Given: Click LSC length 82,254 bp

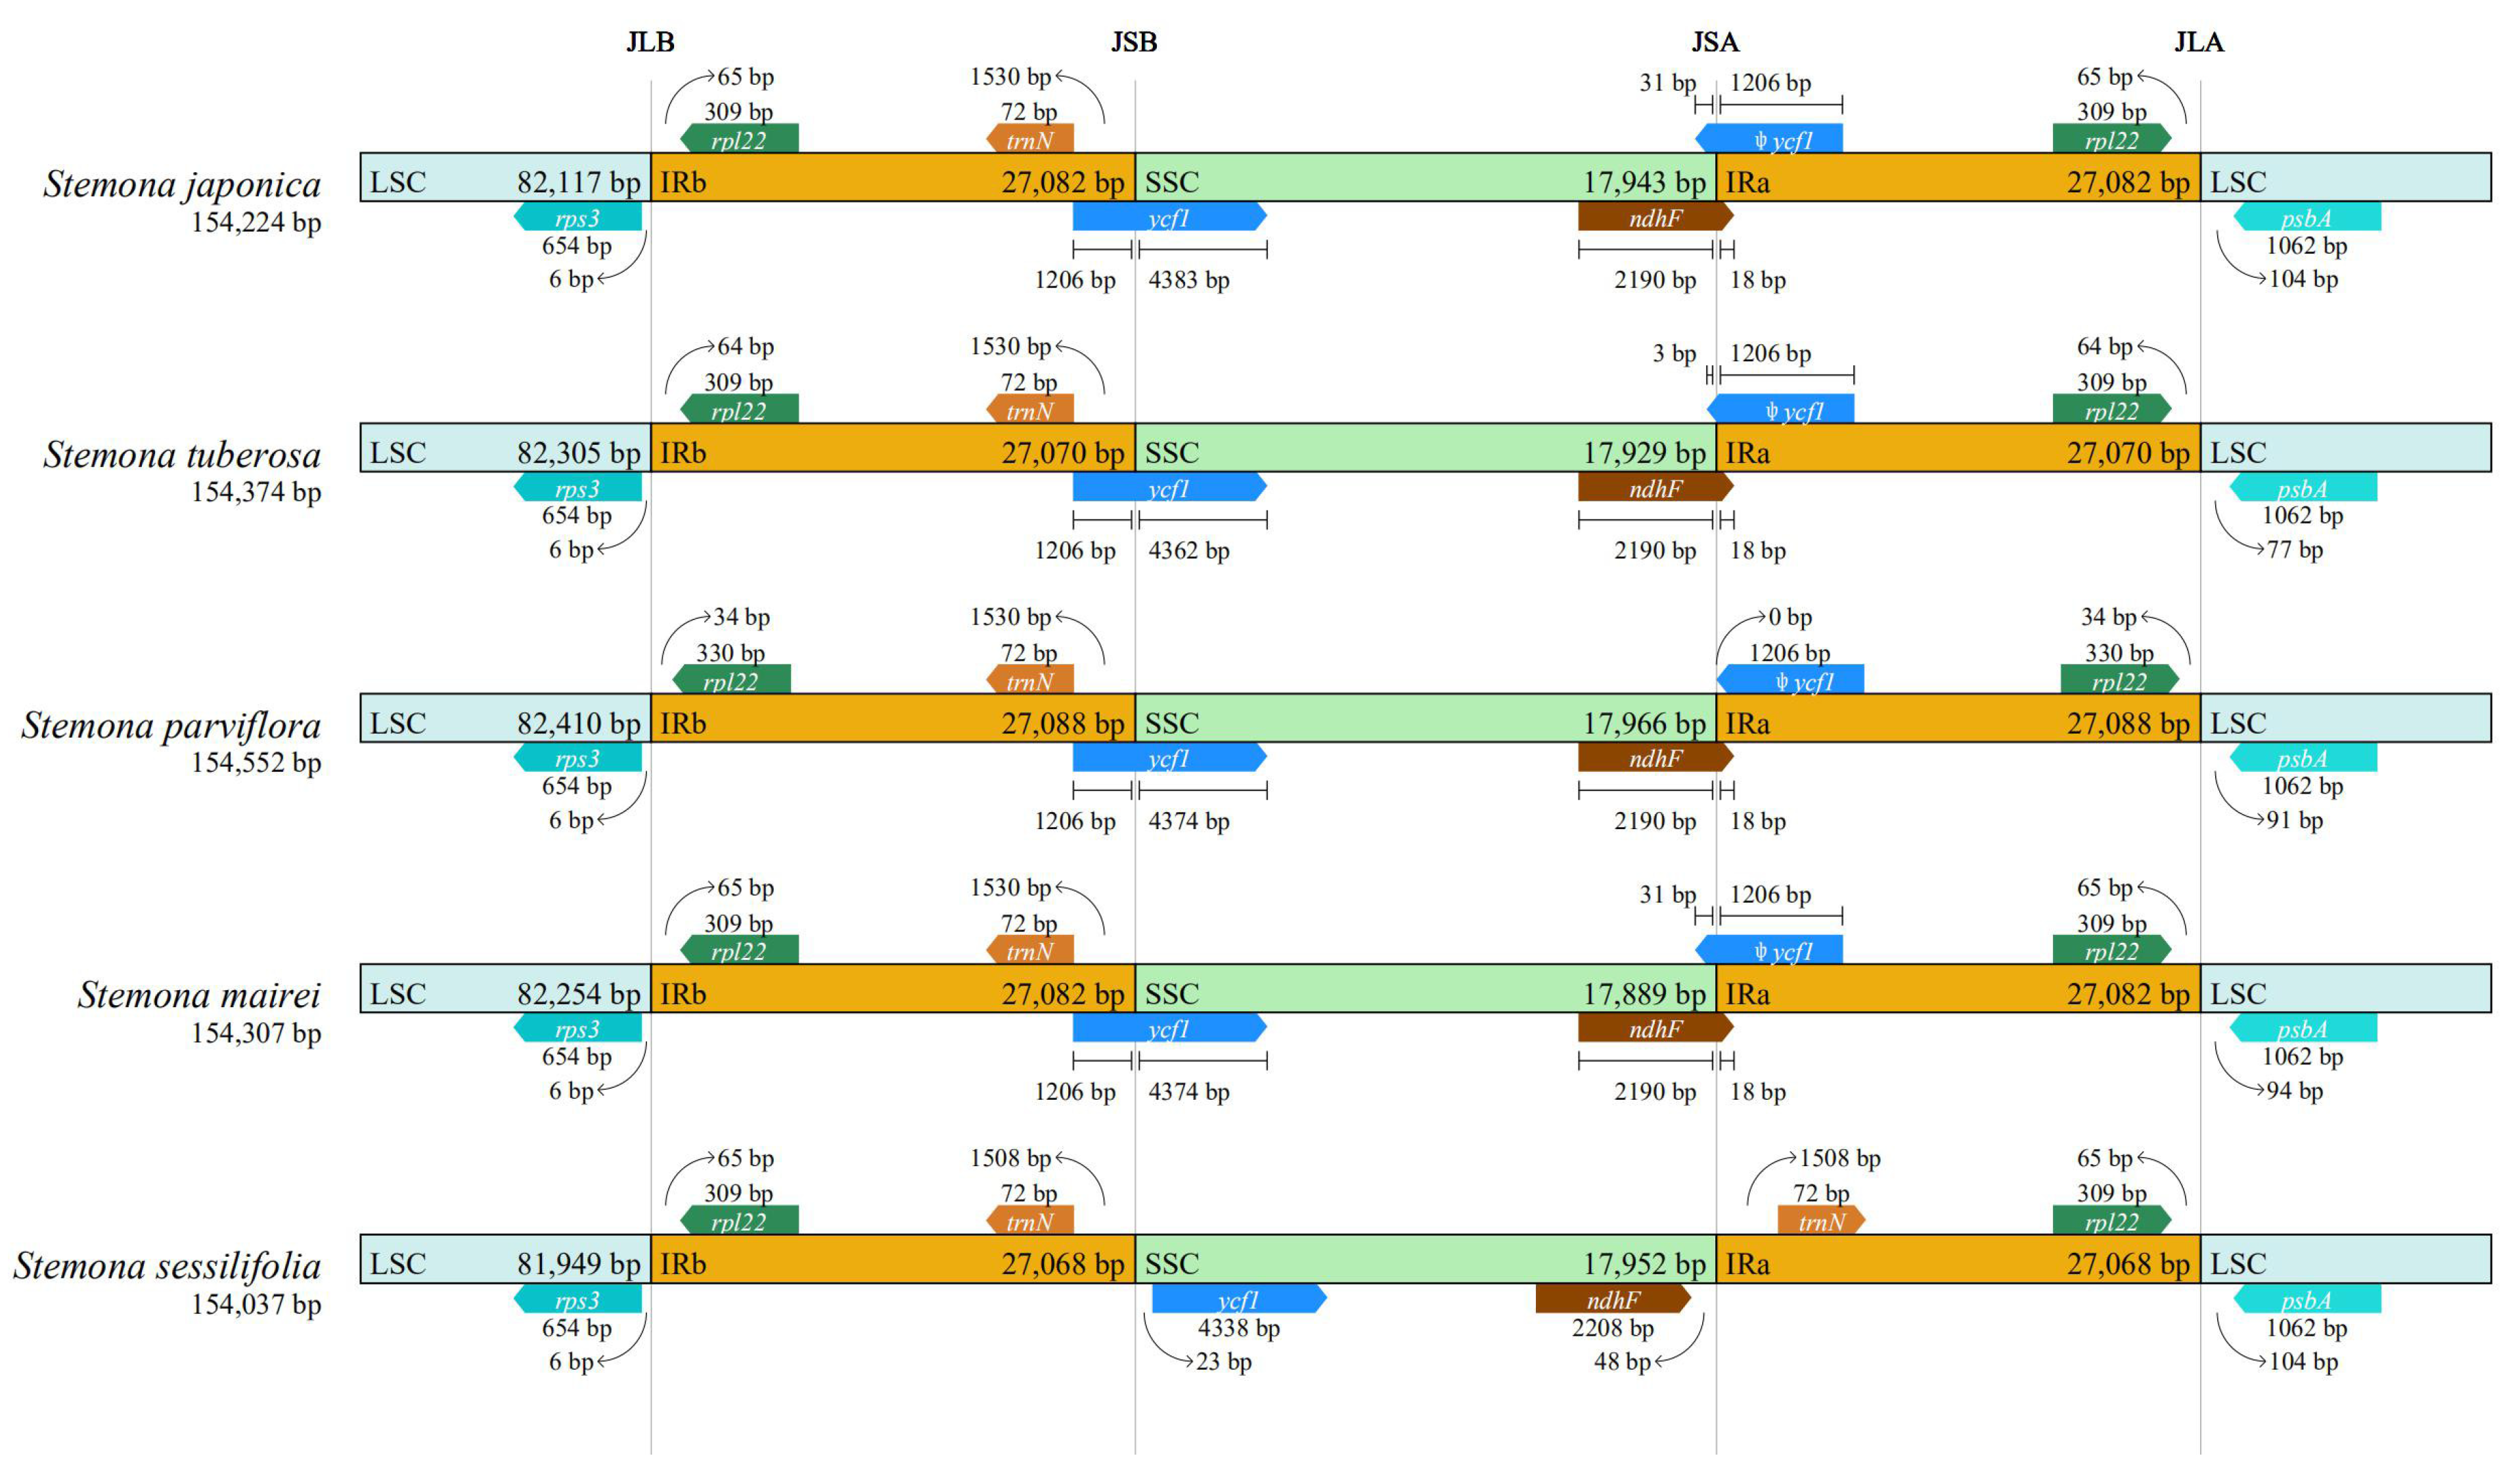Looking at the screenshot, I should (x=578, y=994).
